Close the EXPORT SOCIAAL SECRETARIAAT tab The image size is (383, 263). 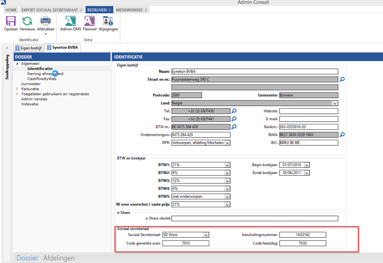click(81, 9)
